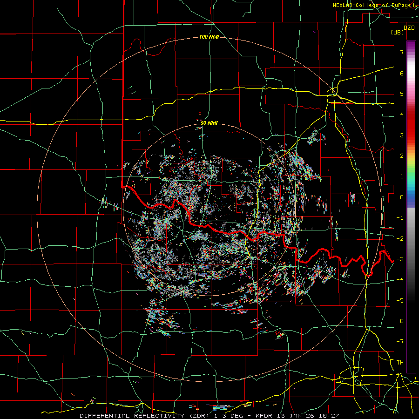Click the 6 value on color scale
Viewport: 419px width, 419px height.
402,73
